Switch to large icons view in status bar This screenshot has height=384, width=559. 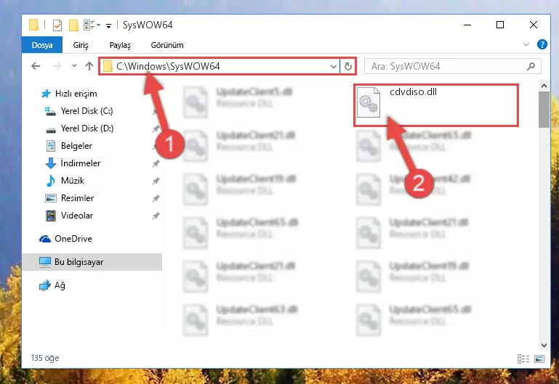tap(539, 359)
